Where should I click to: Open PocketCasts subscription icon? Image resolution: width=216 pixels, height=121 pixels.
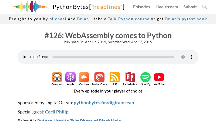[99, 77]
